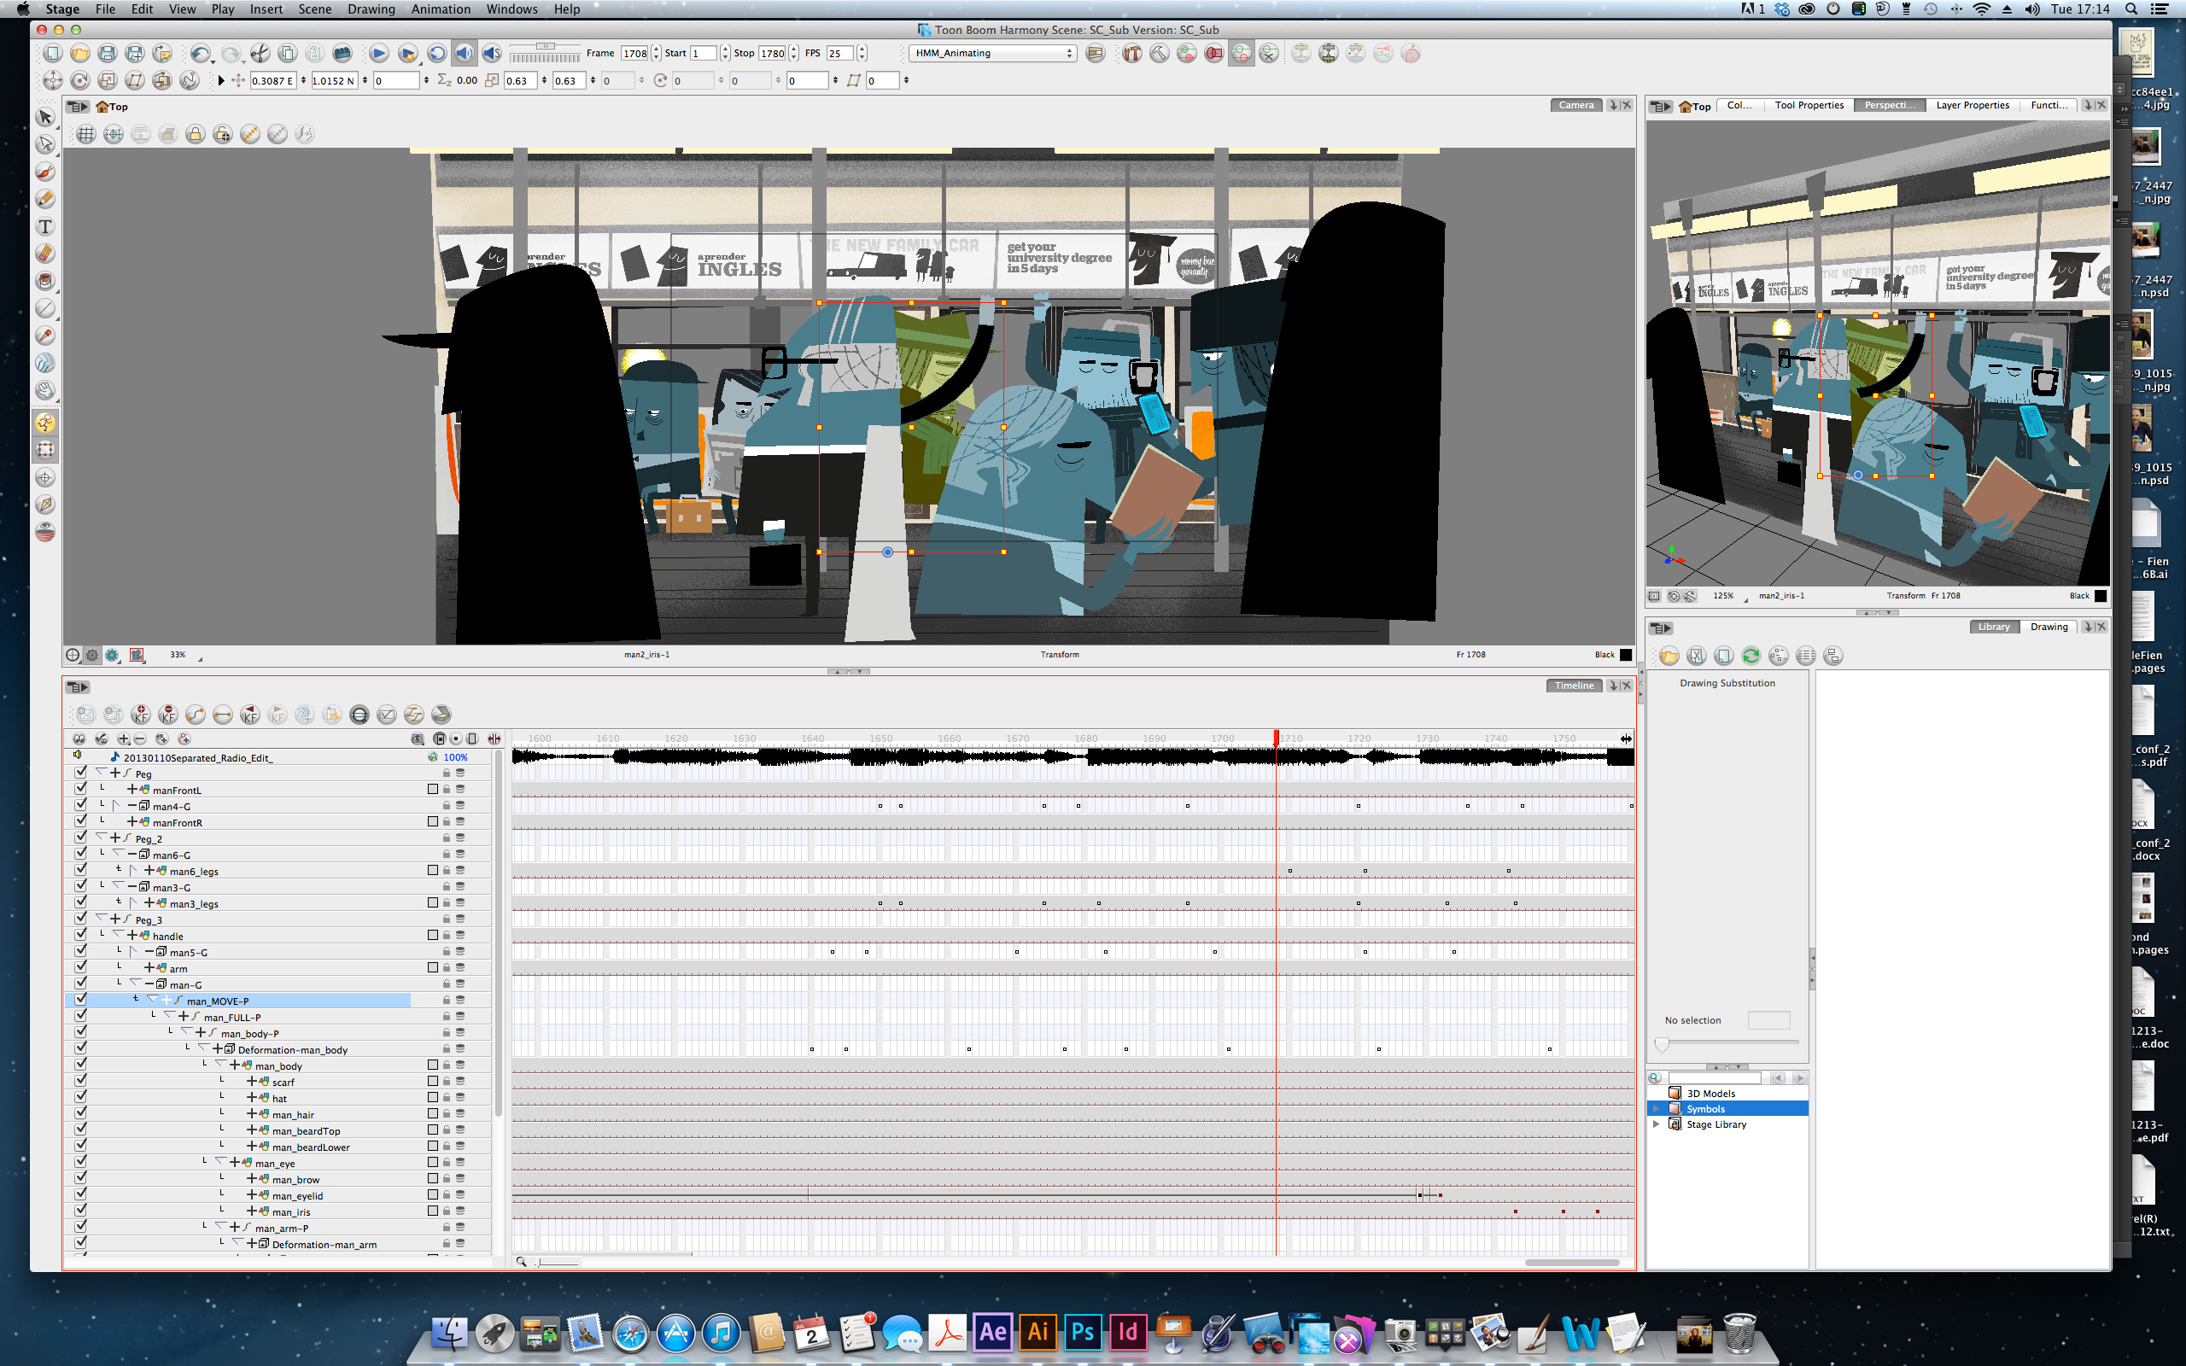Click the Camera view tab label
The height and width of the screenshot is (1366, 2186).
click(1576, 106)
